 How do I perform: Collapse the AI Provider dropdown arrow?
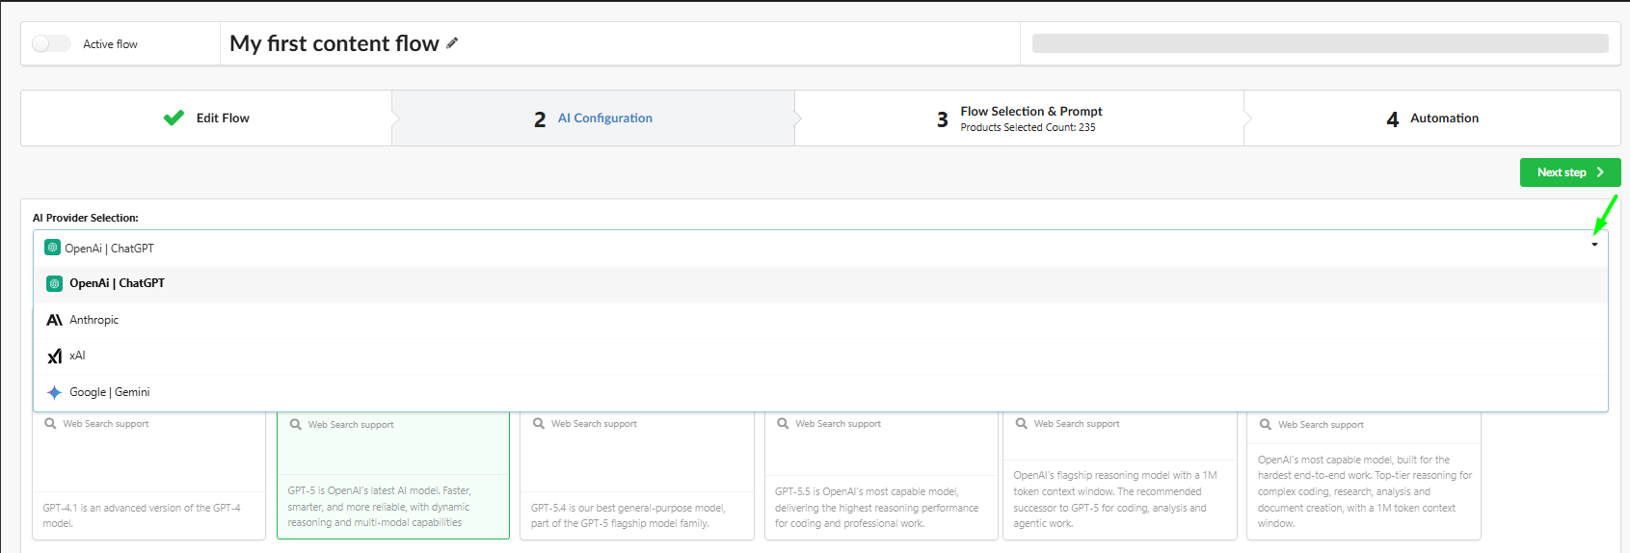[x=1594, y=245]
